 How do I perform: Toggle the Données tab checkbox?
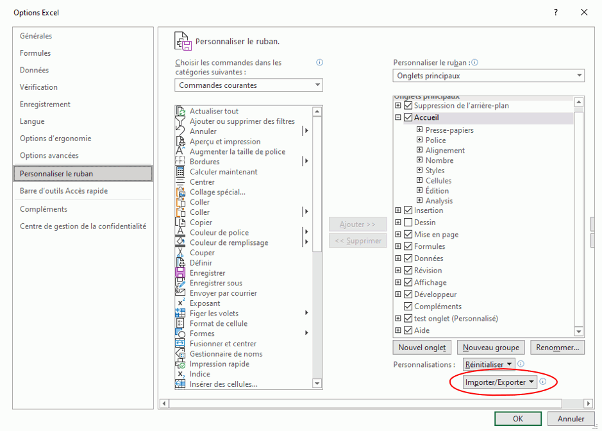[x=408, y=258]
